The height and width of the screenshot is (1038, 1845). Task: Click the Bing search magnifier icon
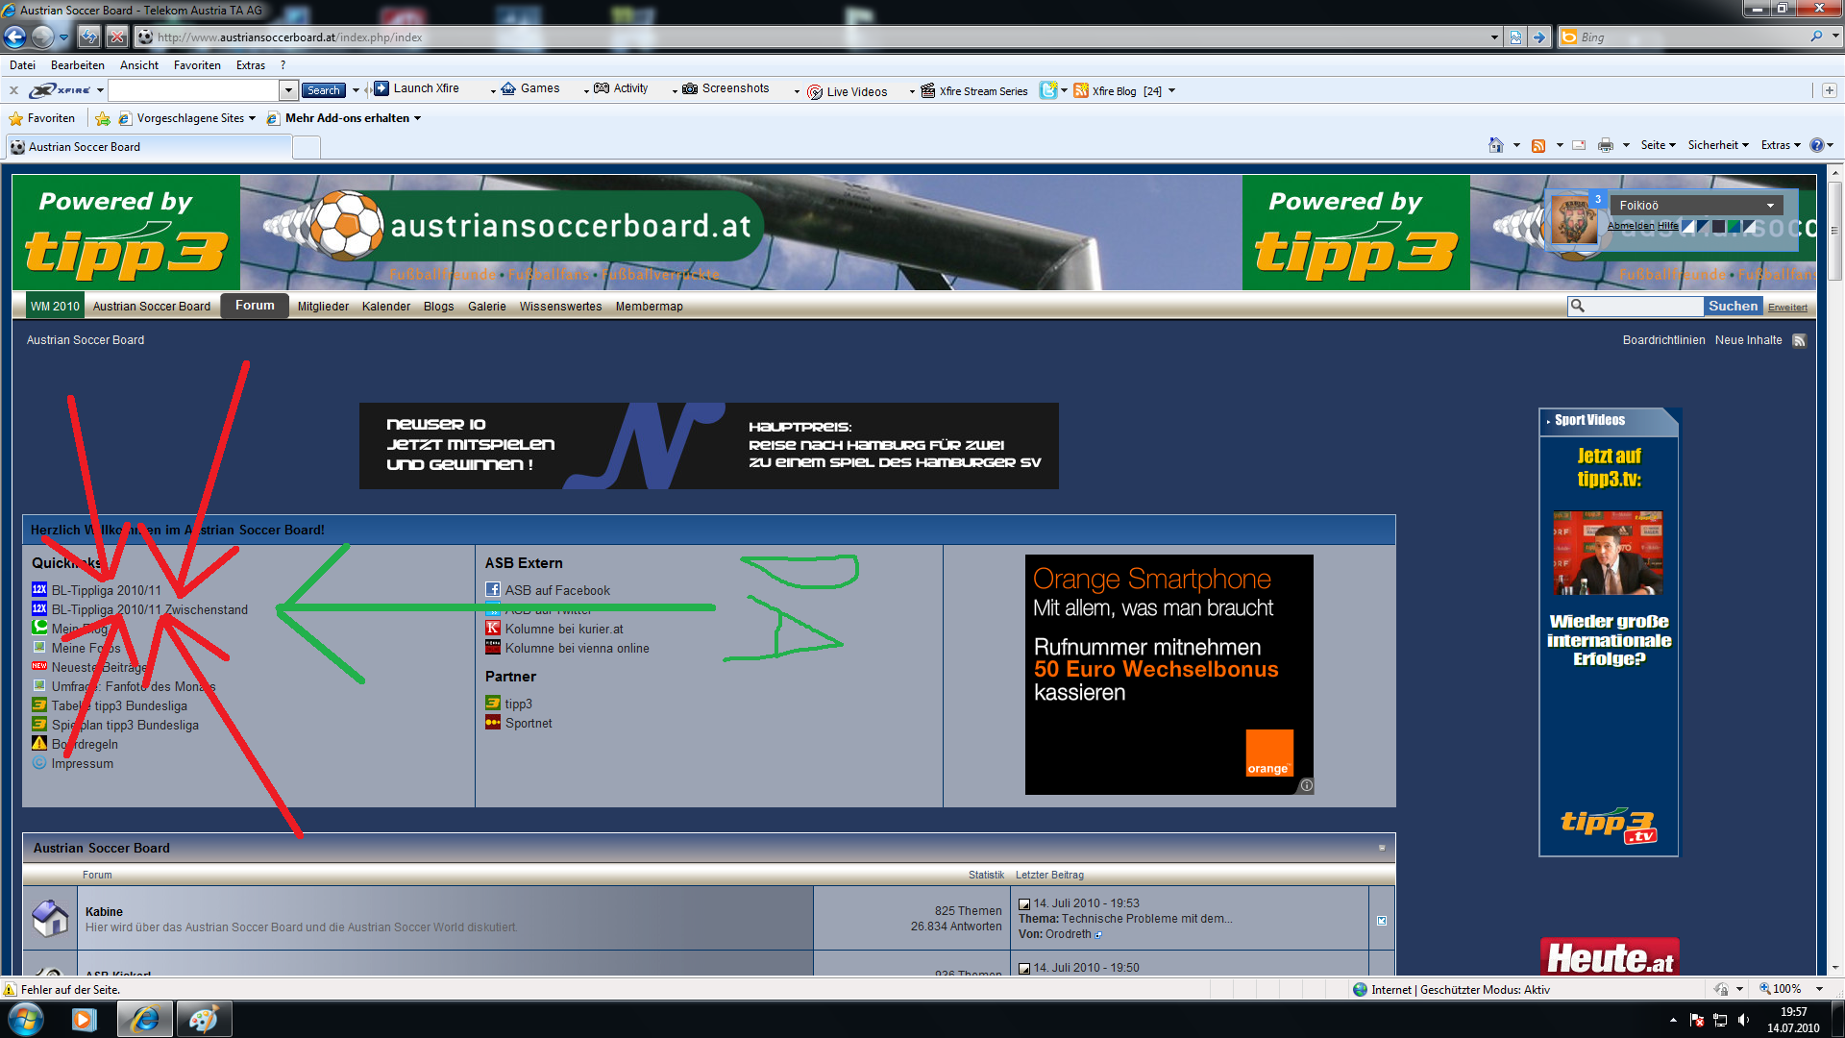[1816, 37]
